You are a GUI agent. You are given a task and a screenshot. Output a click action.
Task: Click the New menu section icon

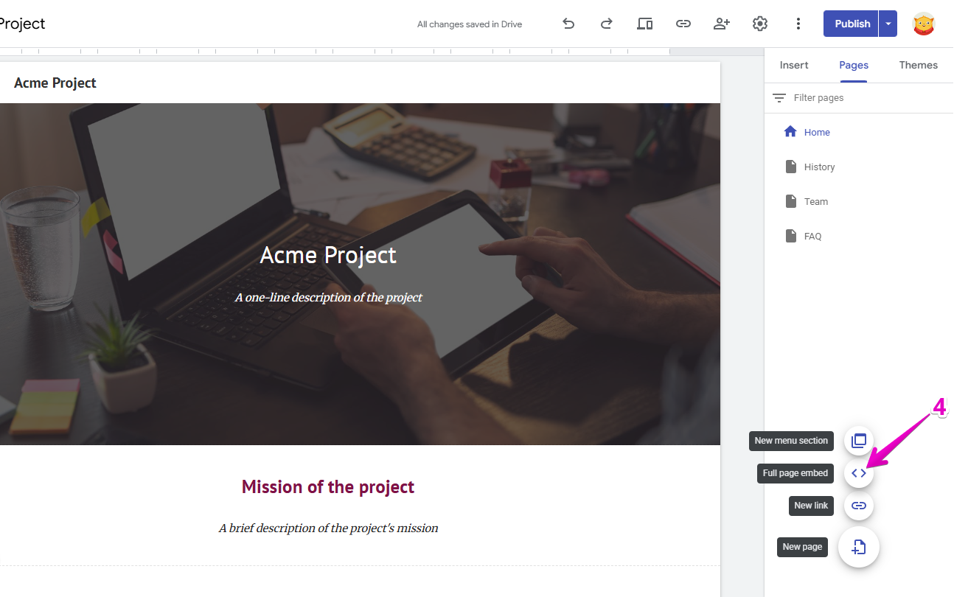pos(859,441)
